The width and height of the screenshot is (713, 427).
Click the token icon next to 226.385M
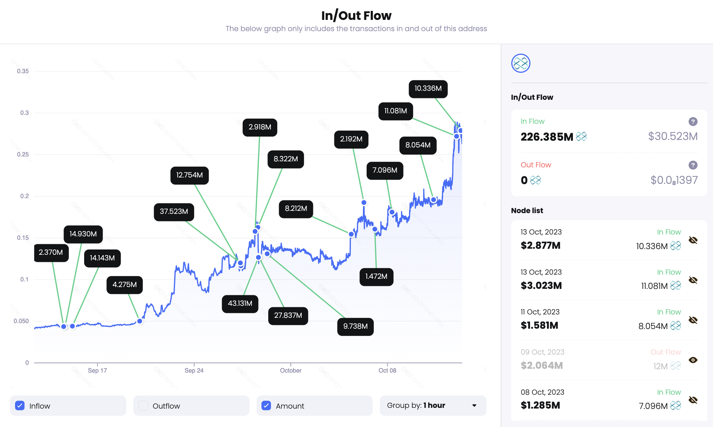pos(581,137)
